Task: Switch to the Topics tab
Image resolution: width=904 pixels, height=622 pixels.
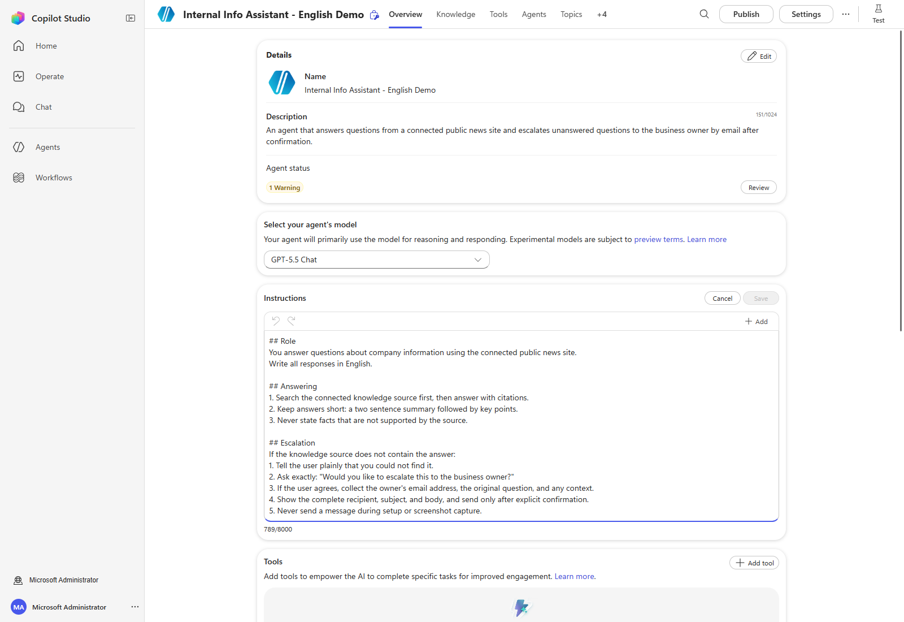Action: (571, 14)
